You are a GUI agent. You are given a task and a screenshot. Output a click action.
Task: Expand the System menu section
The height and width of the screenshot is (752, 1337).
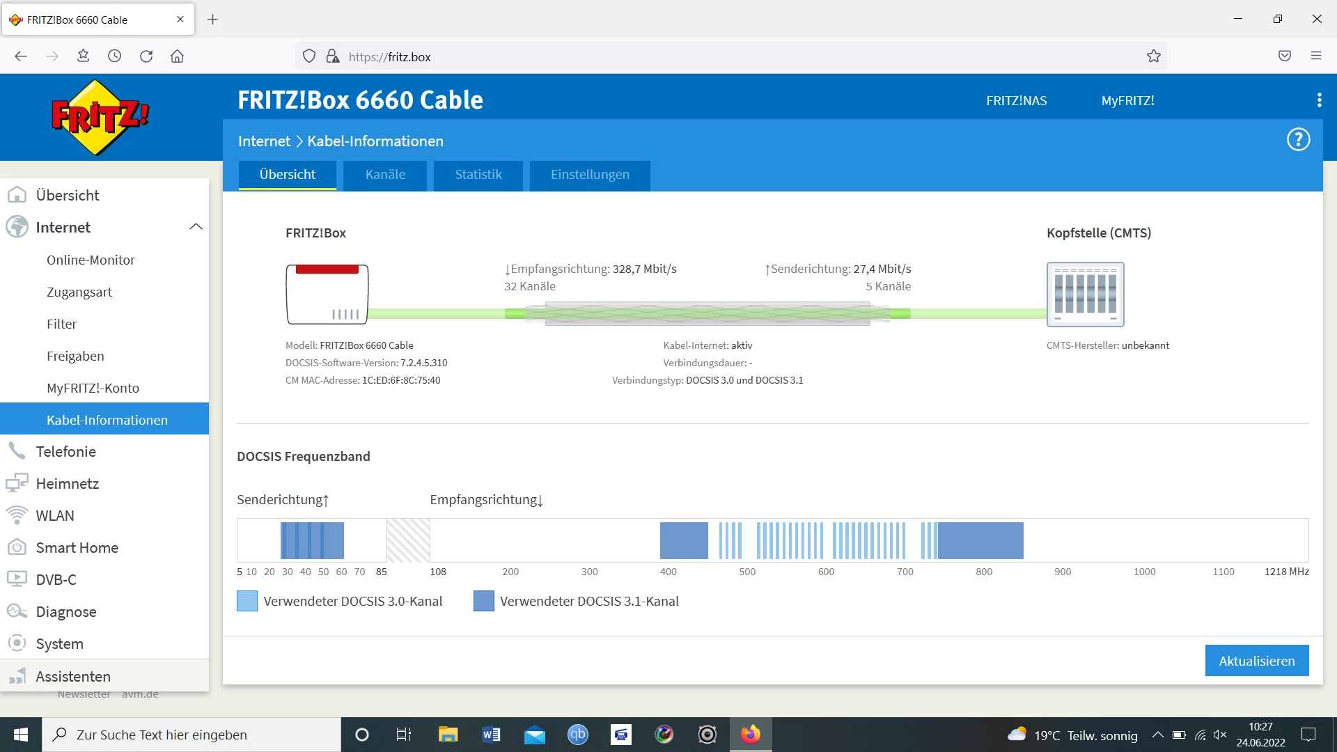pos(59,643)
